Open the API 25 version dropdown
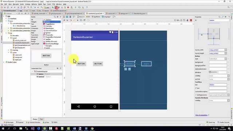The height and width of the screenshot is (131, 233). point(88,17)
